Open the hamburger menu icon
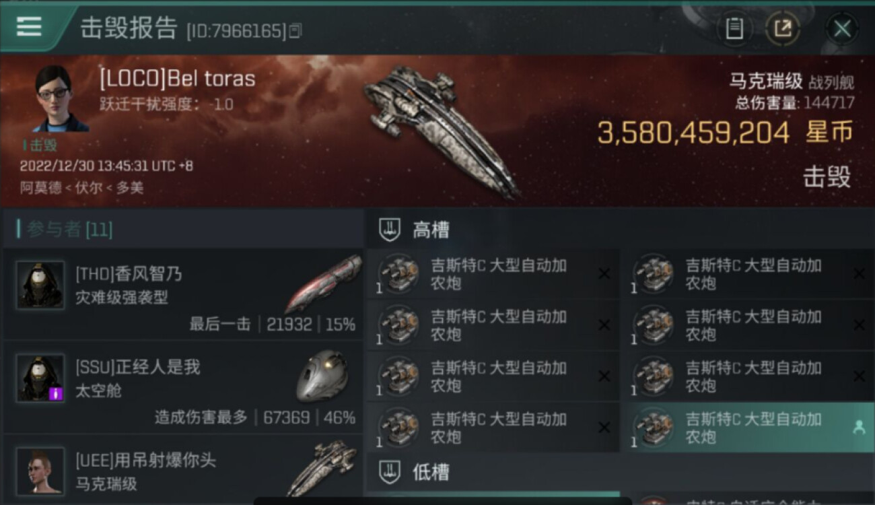 29,26
